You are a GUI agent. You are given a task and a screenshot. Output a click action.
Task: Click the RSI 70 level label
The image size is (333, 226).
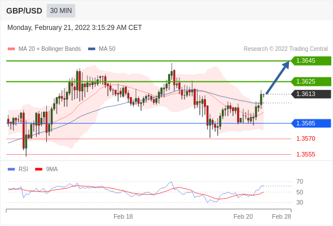point(300,181)
